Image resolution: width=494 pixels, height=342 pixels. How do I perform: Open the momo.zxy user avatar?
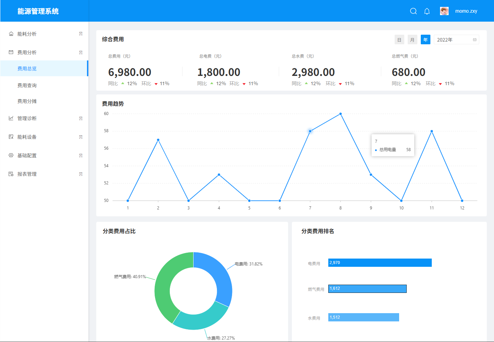(x=444, y=11)
